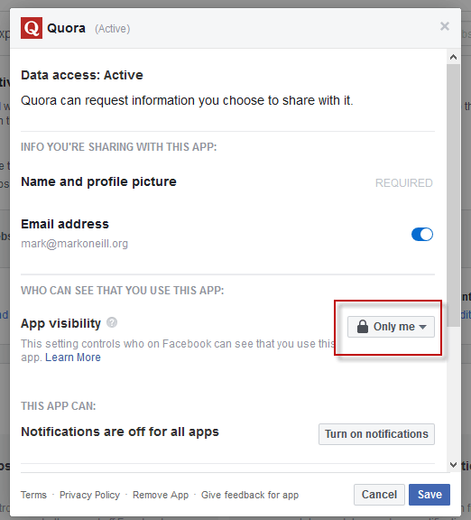This screenshot has width=471, height=520.
Task: Click the mark@markoneill.org email text
Action: pos(74,244)
